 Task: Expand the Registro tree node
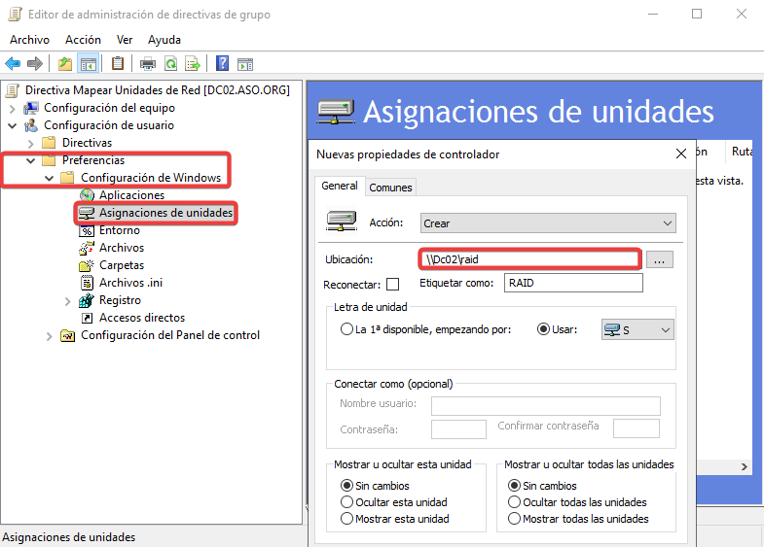(x=67, y=300)
